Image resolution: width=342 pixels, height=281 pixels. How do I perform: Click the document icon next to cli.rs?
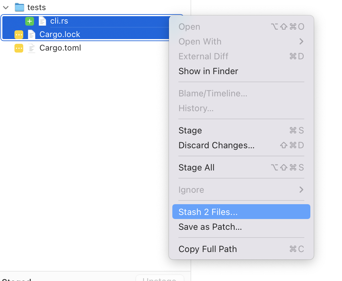coord(42,21)
